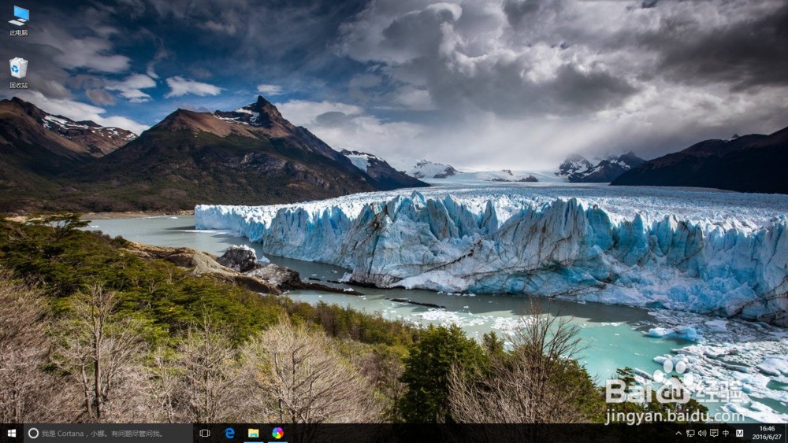
Task: Open the volume control tray icon
Action: 702,433
